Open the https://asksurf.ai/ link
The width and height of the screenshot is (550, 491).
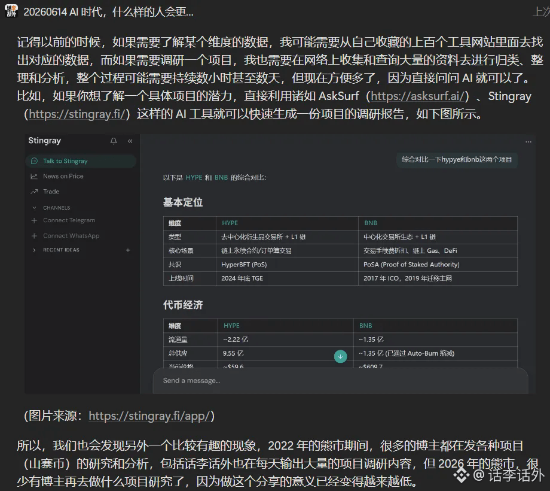coord(417,96)
